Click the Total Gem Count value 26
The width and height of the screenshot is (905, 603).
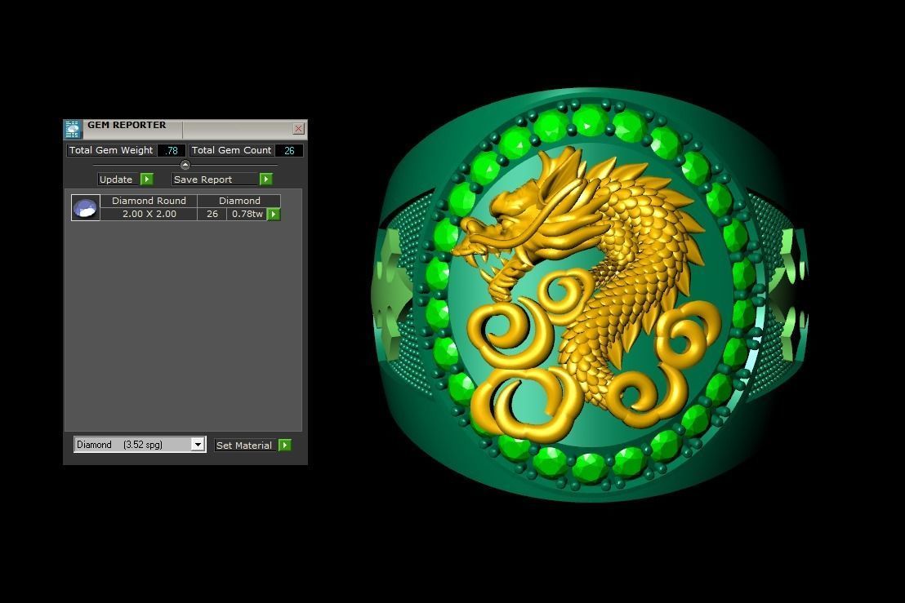[289, 150]
